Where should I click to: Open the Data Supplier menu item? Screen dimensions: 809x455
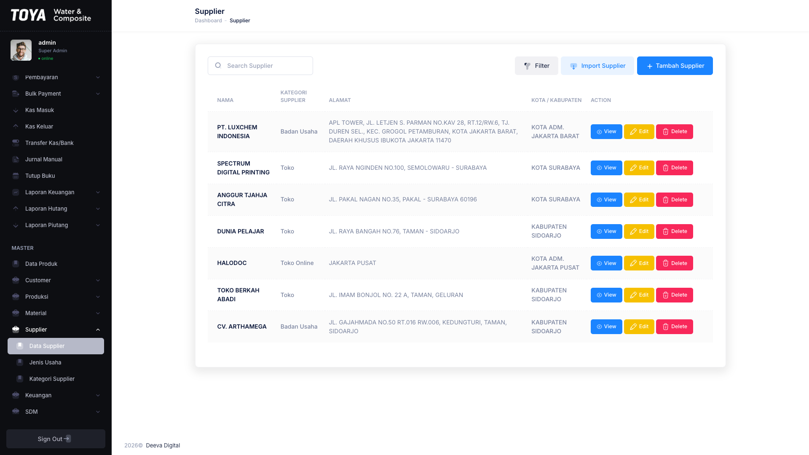[56, 346]
